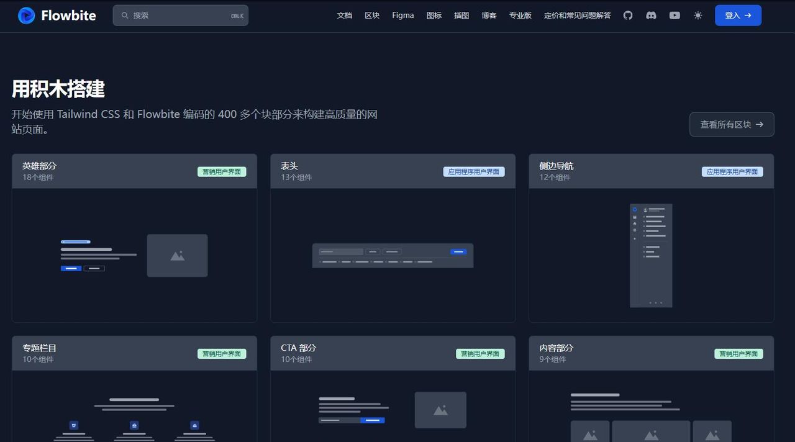This screenshot has width=795, height=442.
Task: Click the 营销用户界面 badge on 英雄部分
Action: [222, 171]
